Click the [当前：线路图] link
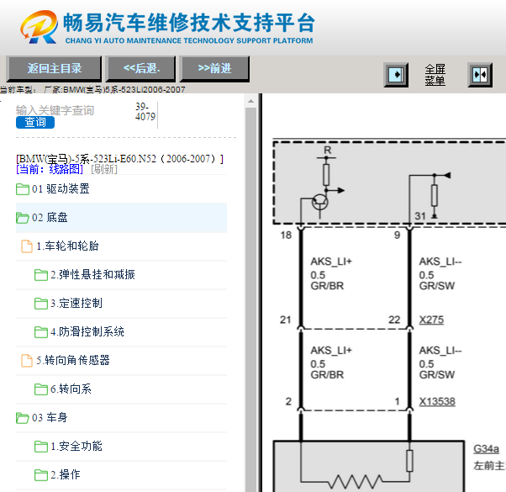The width and height of the screenshot is (506, 492). (x=50, y=169)
